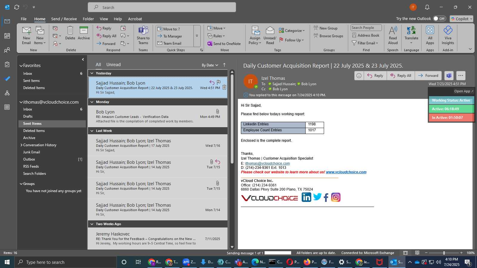Open the File menu
477x268 pixels.
[24, 19]
